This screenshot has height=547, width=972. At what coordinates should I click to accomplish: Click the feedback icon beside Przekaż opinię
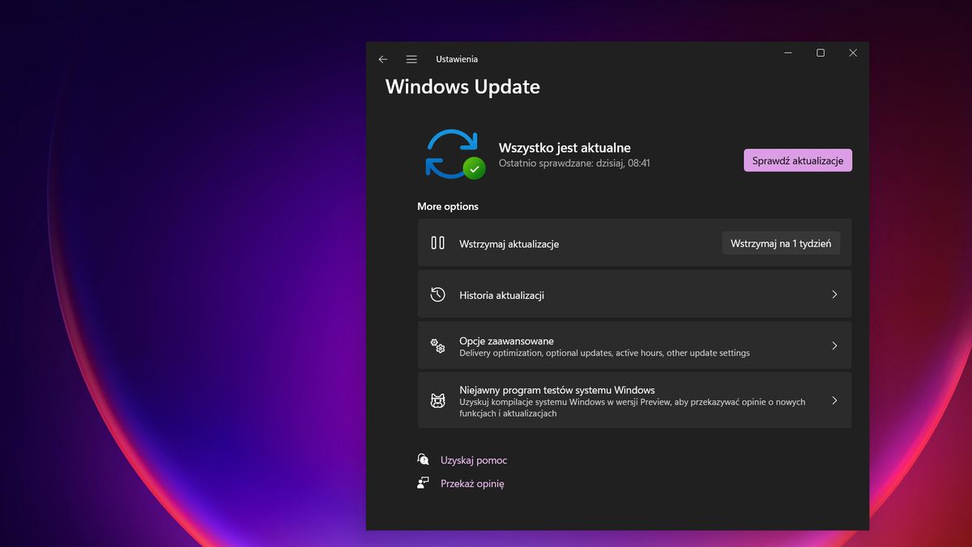[x=423, y=483]
